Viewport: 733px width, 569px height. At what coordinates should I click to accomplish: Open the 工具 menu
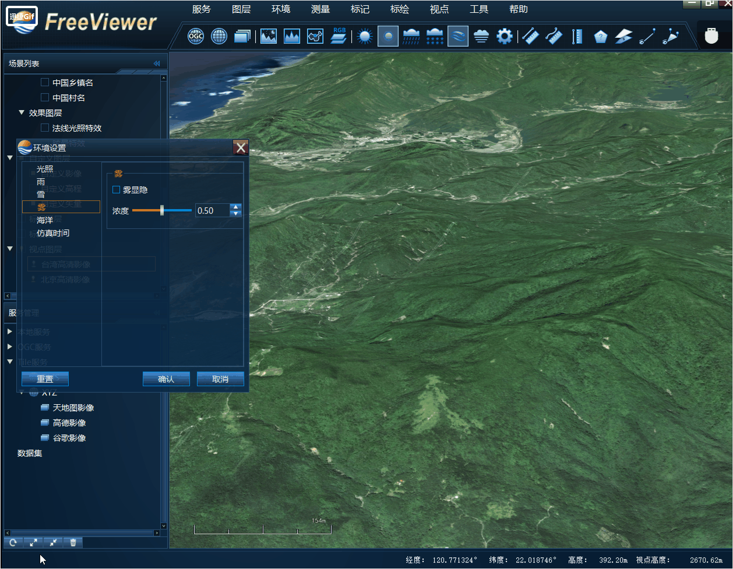(479, 9)
